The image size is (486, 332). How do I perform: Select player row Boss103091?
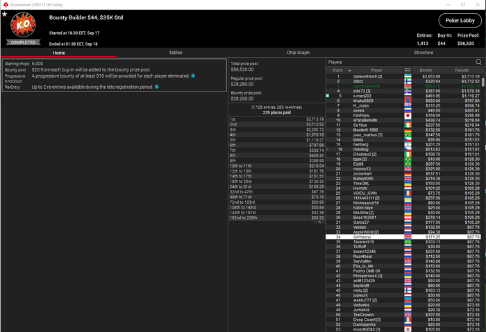point(403,218)
